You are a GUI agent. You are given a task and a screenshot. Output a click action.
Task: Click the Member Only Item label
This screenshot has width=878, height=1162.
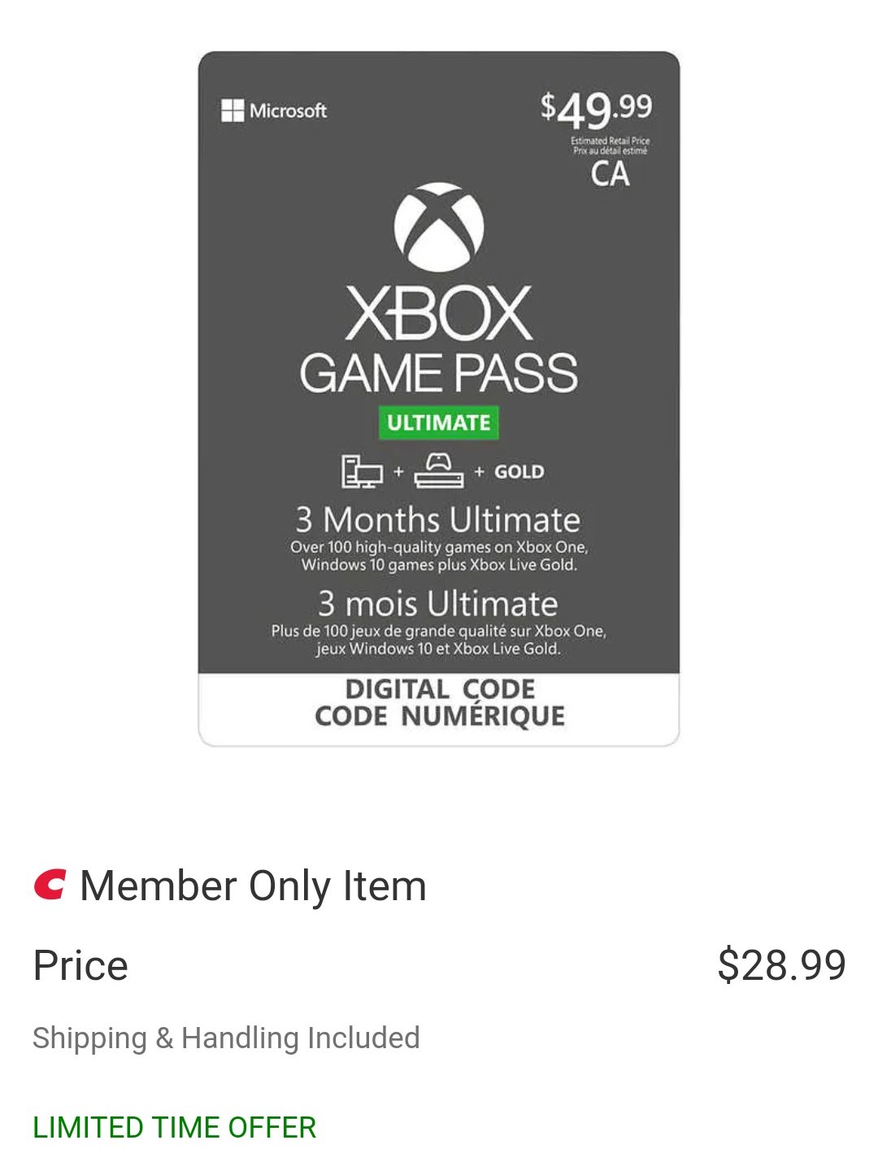pos(253,886)
